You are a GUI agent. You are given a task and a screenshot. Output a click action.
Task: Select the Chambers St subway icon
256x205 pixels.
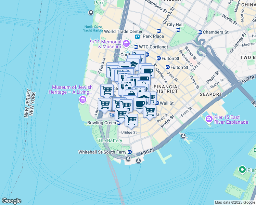pyautogui.click(x=200, y=32)
